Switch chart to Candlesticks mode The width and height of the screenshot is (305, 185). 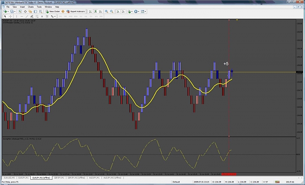pyautogui.click(x=96, y=12)
